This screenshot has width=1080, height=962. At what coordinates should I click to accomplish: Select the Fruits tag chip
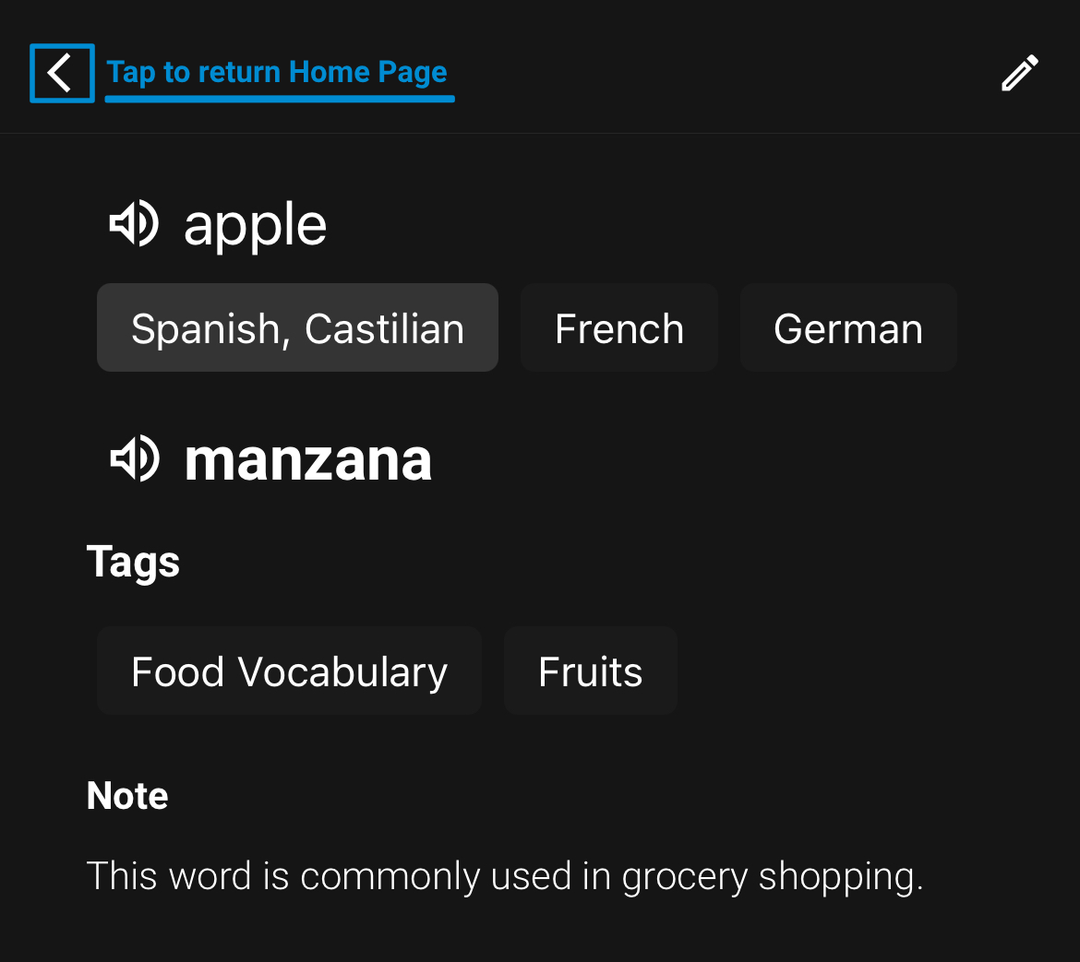(590, 671)
